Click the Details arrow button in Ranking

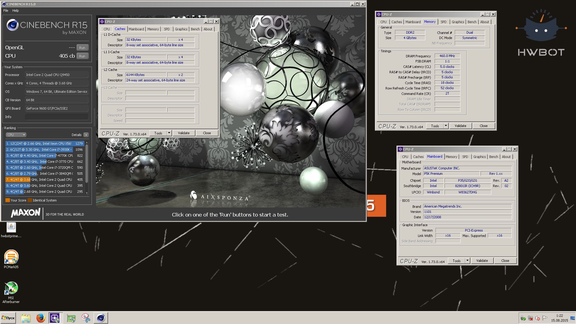(86, 135)
